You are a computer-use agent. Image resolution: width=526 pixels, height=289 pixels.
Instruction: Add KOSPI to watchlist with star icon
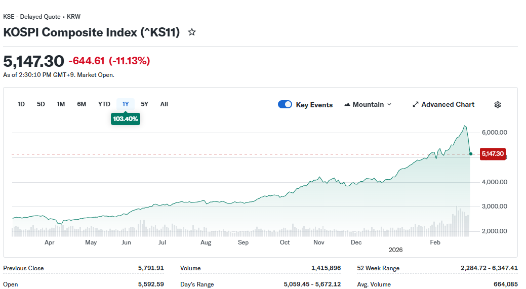point(191,32)
